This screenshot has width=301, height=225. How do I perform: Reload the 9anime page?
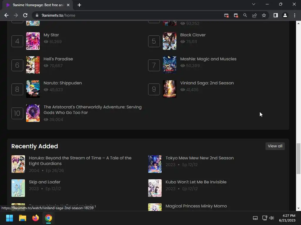pyautogui.click(x=25, y=15)
